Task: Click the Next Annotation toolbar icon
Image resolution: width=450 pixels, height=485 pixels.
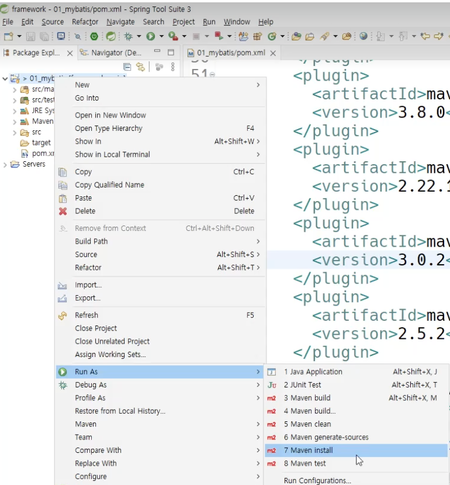Action: coord(380,36)
